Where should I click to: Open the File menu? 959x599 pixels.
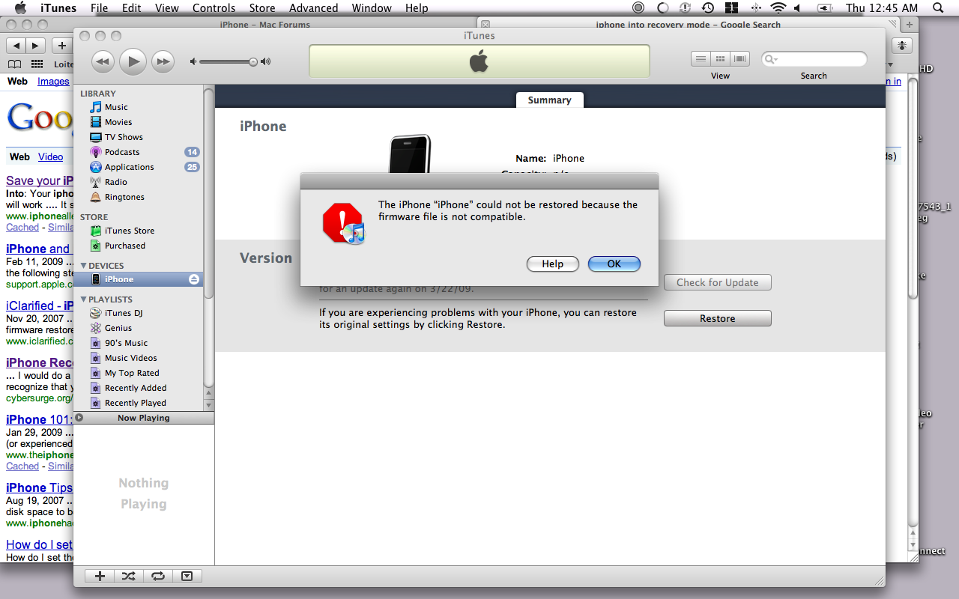tap(99, 7)
